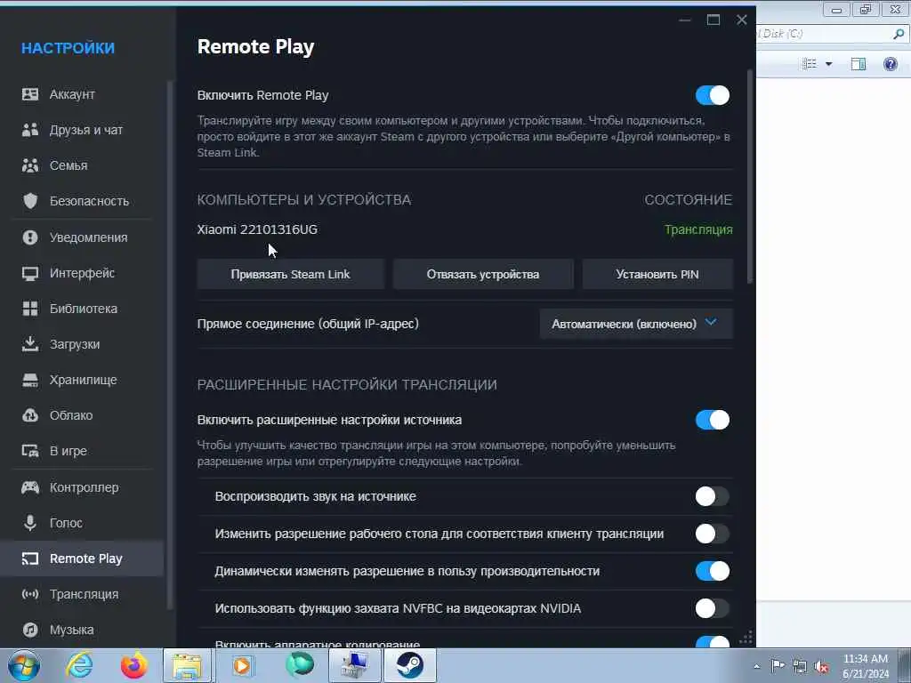Open Controller settings section
This screenshot has height=683, width=911.
pyautogui.click(x=83, y=487)
